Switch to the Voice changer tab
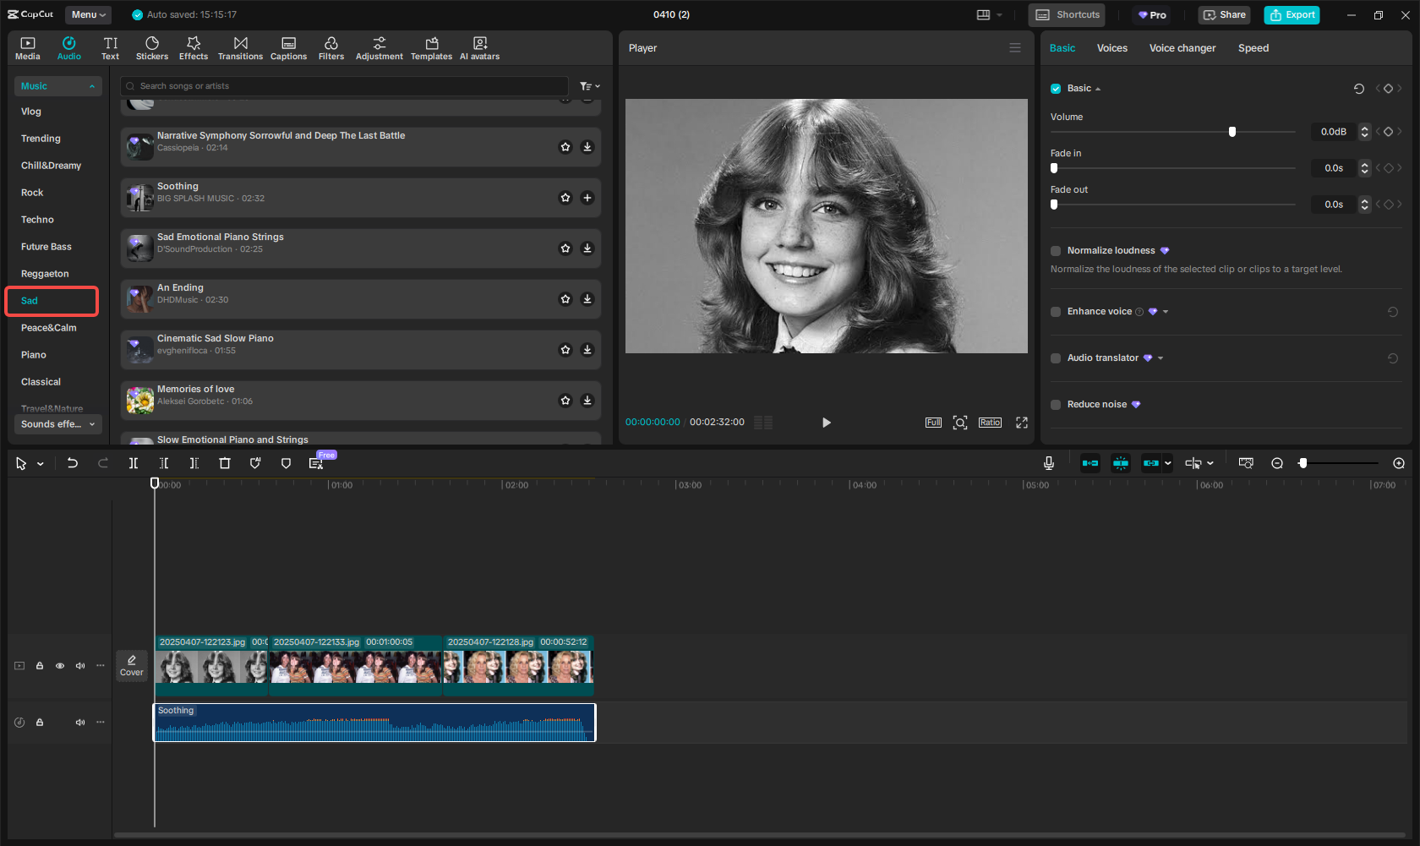Viewport: 1420px width, 846px height. click(1182, 48)
